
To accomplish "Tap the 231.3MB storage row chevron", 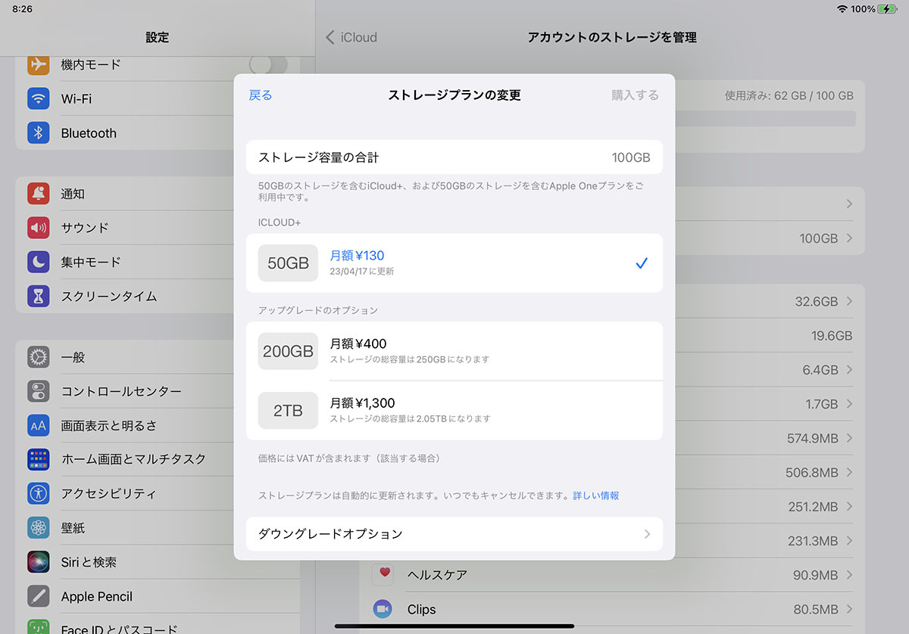I will pos(849,541).
